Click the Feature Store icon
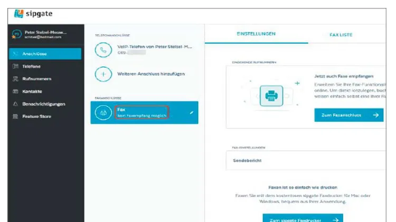 15,117
